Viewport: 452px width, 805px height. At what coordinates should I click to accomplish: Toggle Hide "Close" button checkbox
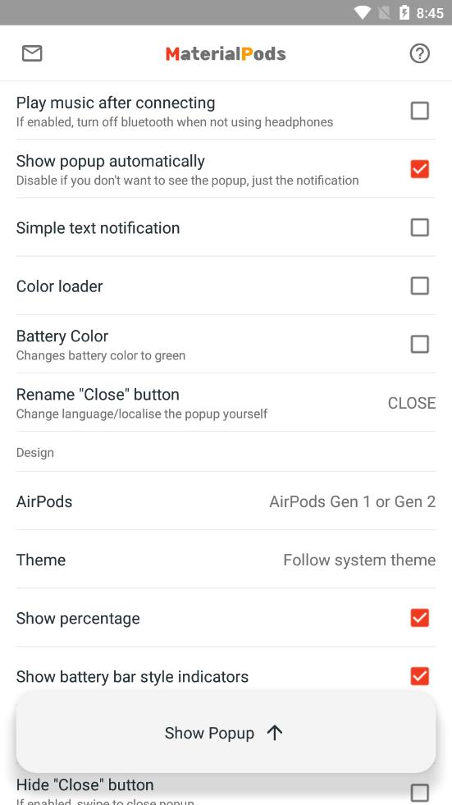click(x=420, y=794)
